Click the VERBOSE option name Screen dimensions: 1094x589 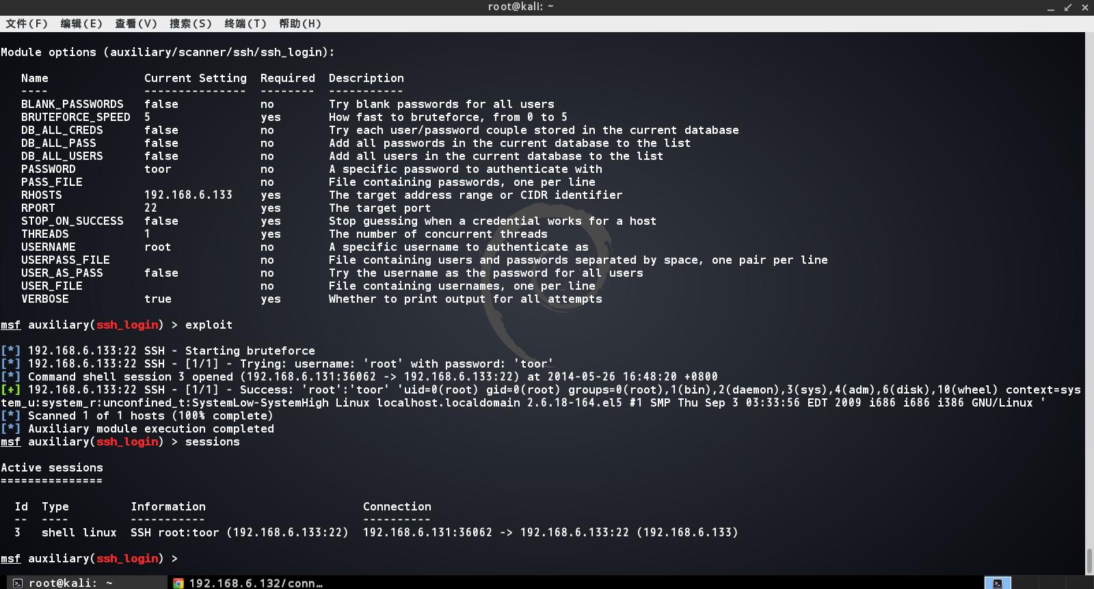click(45, 299)
